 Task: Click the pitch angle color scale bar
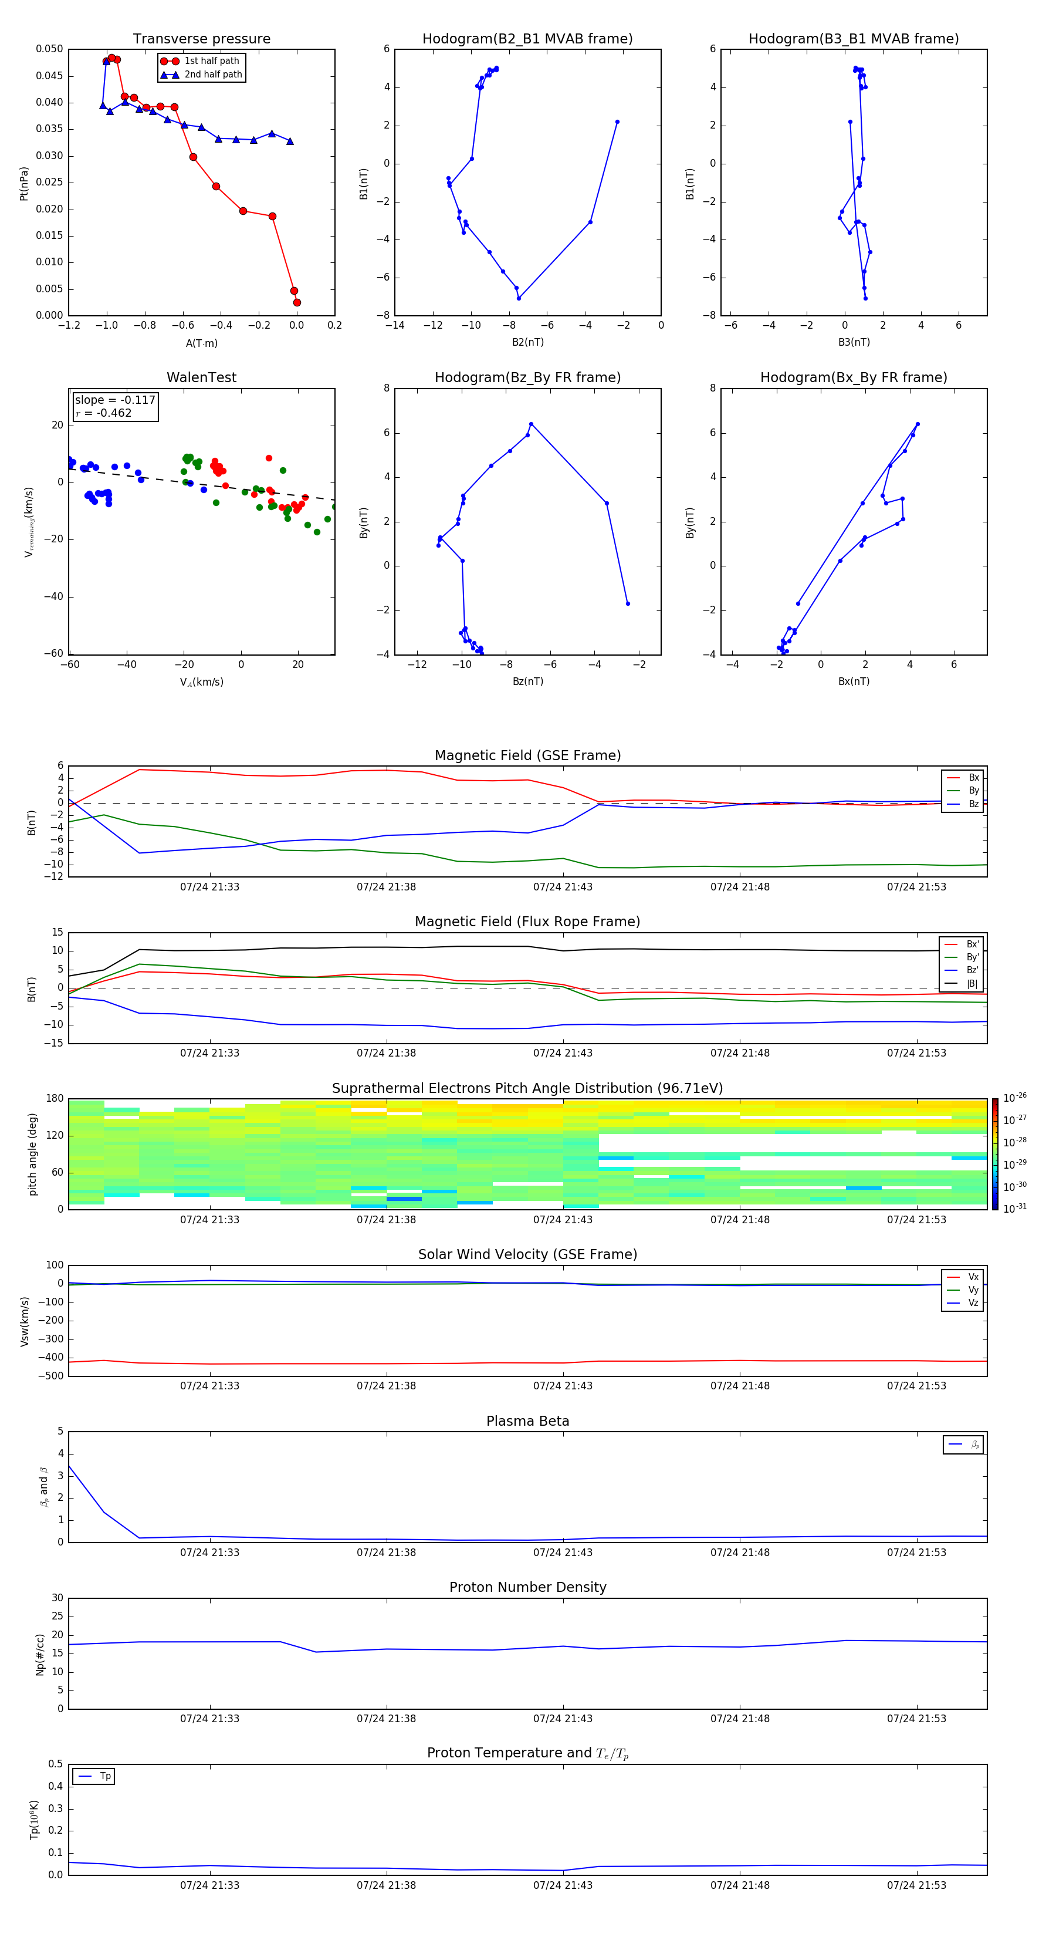pos(995,1154)
